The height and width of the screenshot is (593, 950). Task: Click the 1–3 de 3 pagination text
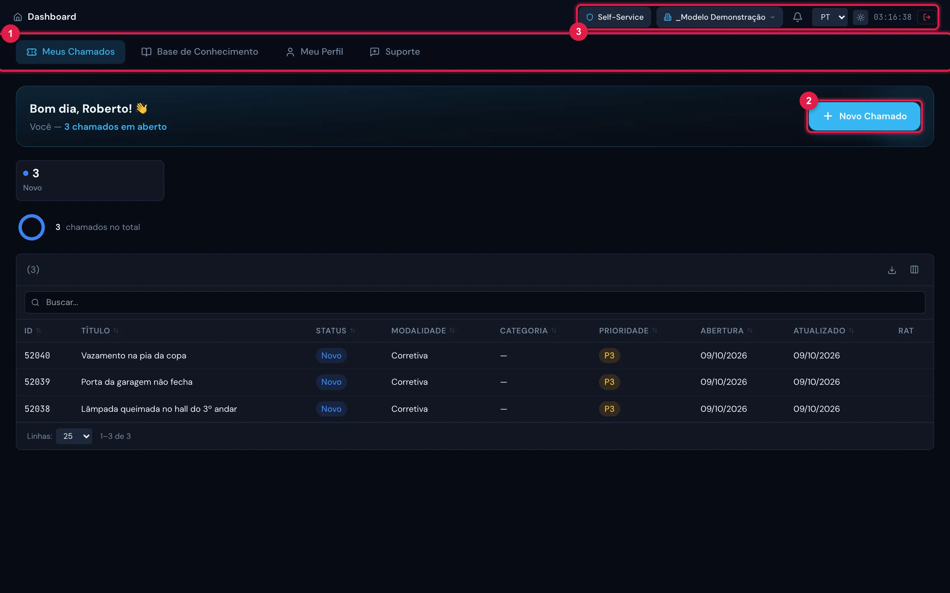[115, 436]
